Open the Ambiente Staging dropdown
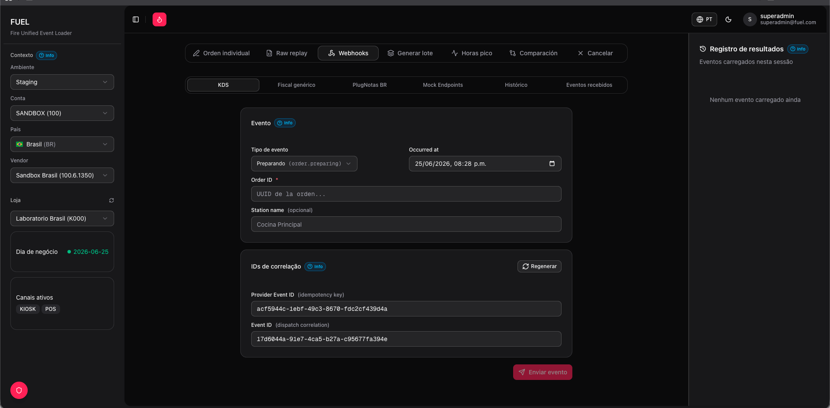 tap(62, 82)
